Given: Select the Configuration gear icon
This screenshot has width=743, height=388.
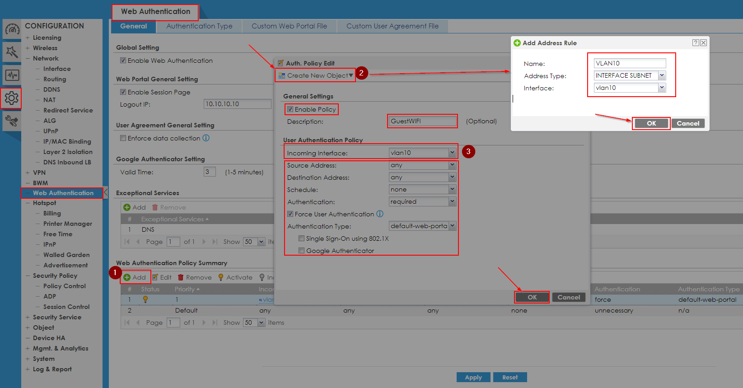Looking at the screenshot, I should coord(12,98).
